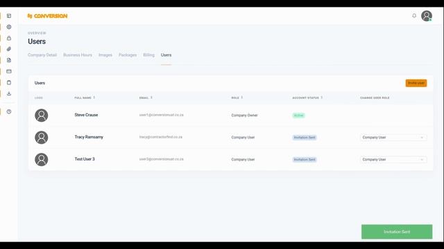Image resolution: width=444 pixels, height=249 pixels.
Task: Click the circled target icon in sidebar
Action: (9, 27)
